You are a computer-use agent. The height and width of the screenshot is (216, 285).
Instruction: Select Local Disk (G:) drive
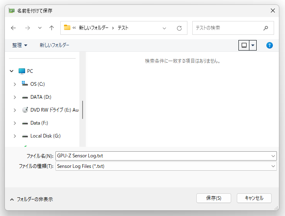coord(45,136)
